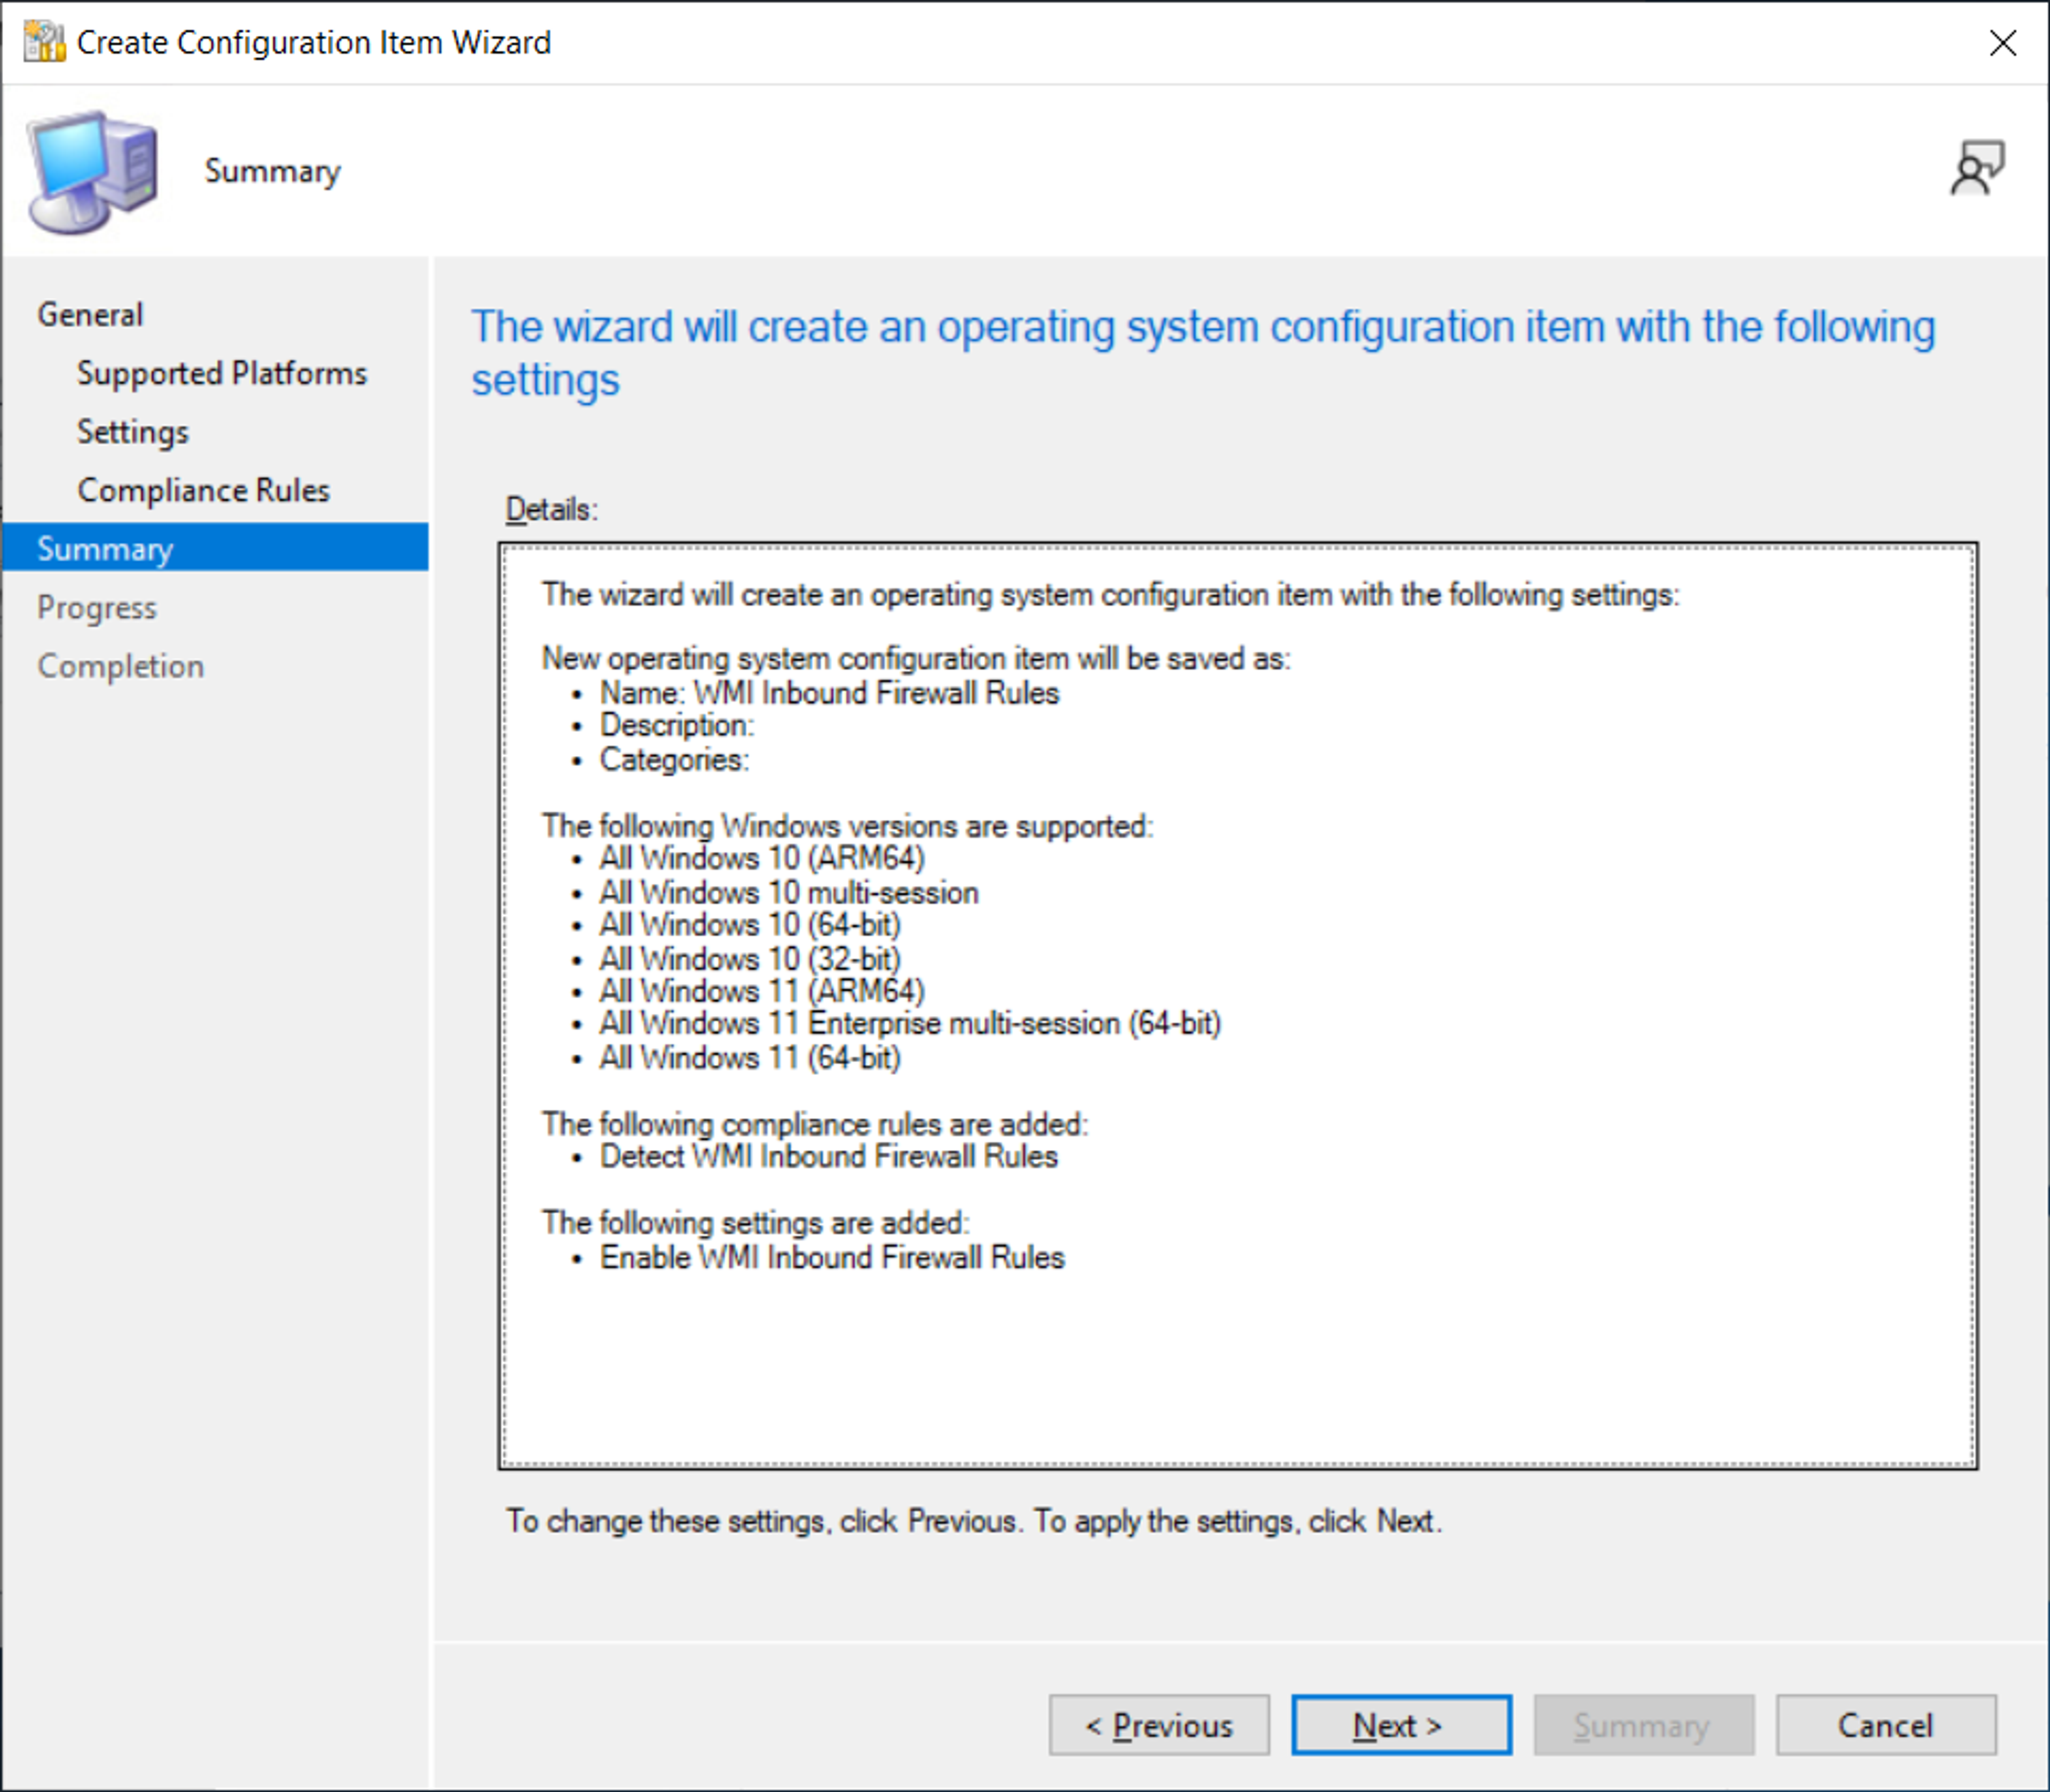Click All Windows 11 (ARM64) entry

[x=762, y=991]
